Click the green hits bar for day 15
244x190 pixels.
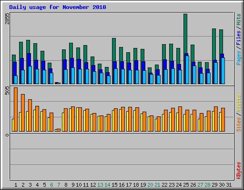click(x=114, y=50)
